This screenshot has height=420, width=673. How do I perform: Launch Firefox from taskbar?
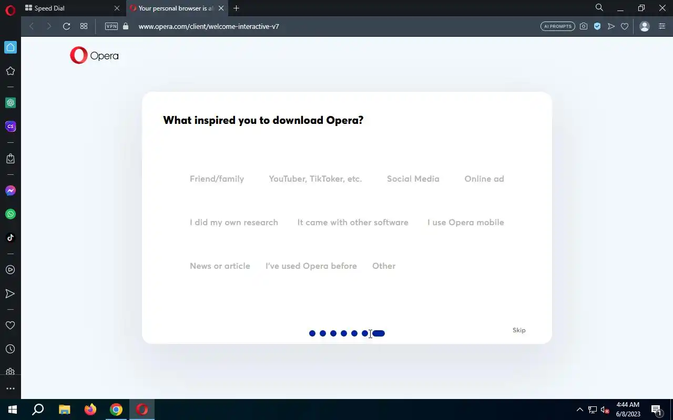[x=90, y=409]
